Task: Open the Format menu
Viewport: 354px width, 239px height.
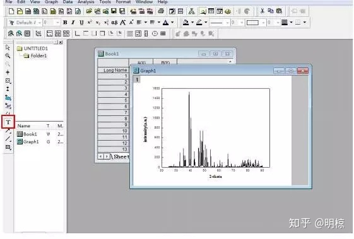Action: (123, 2)
